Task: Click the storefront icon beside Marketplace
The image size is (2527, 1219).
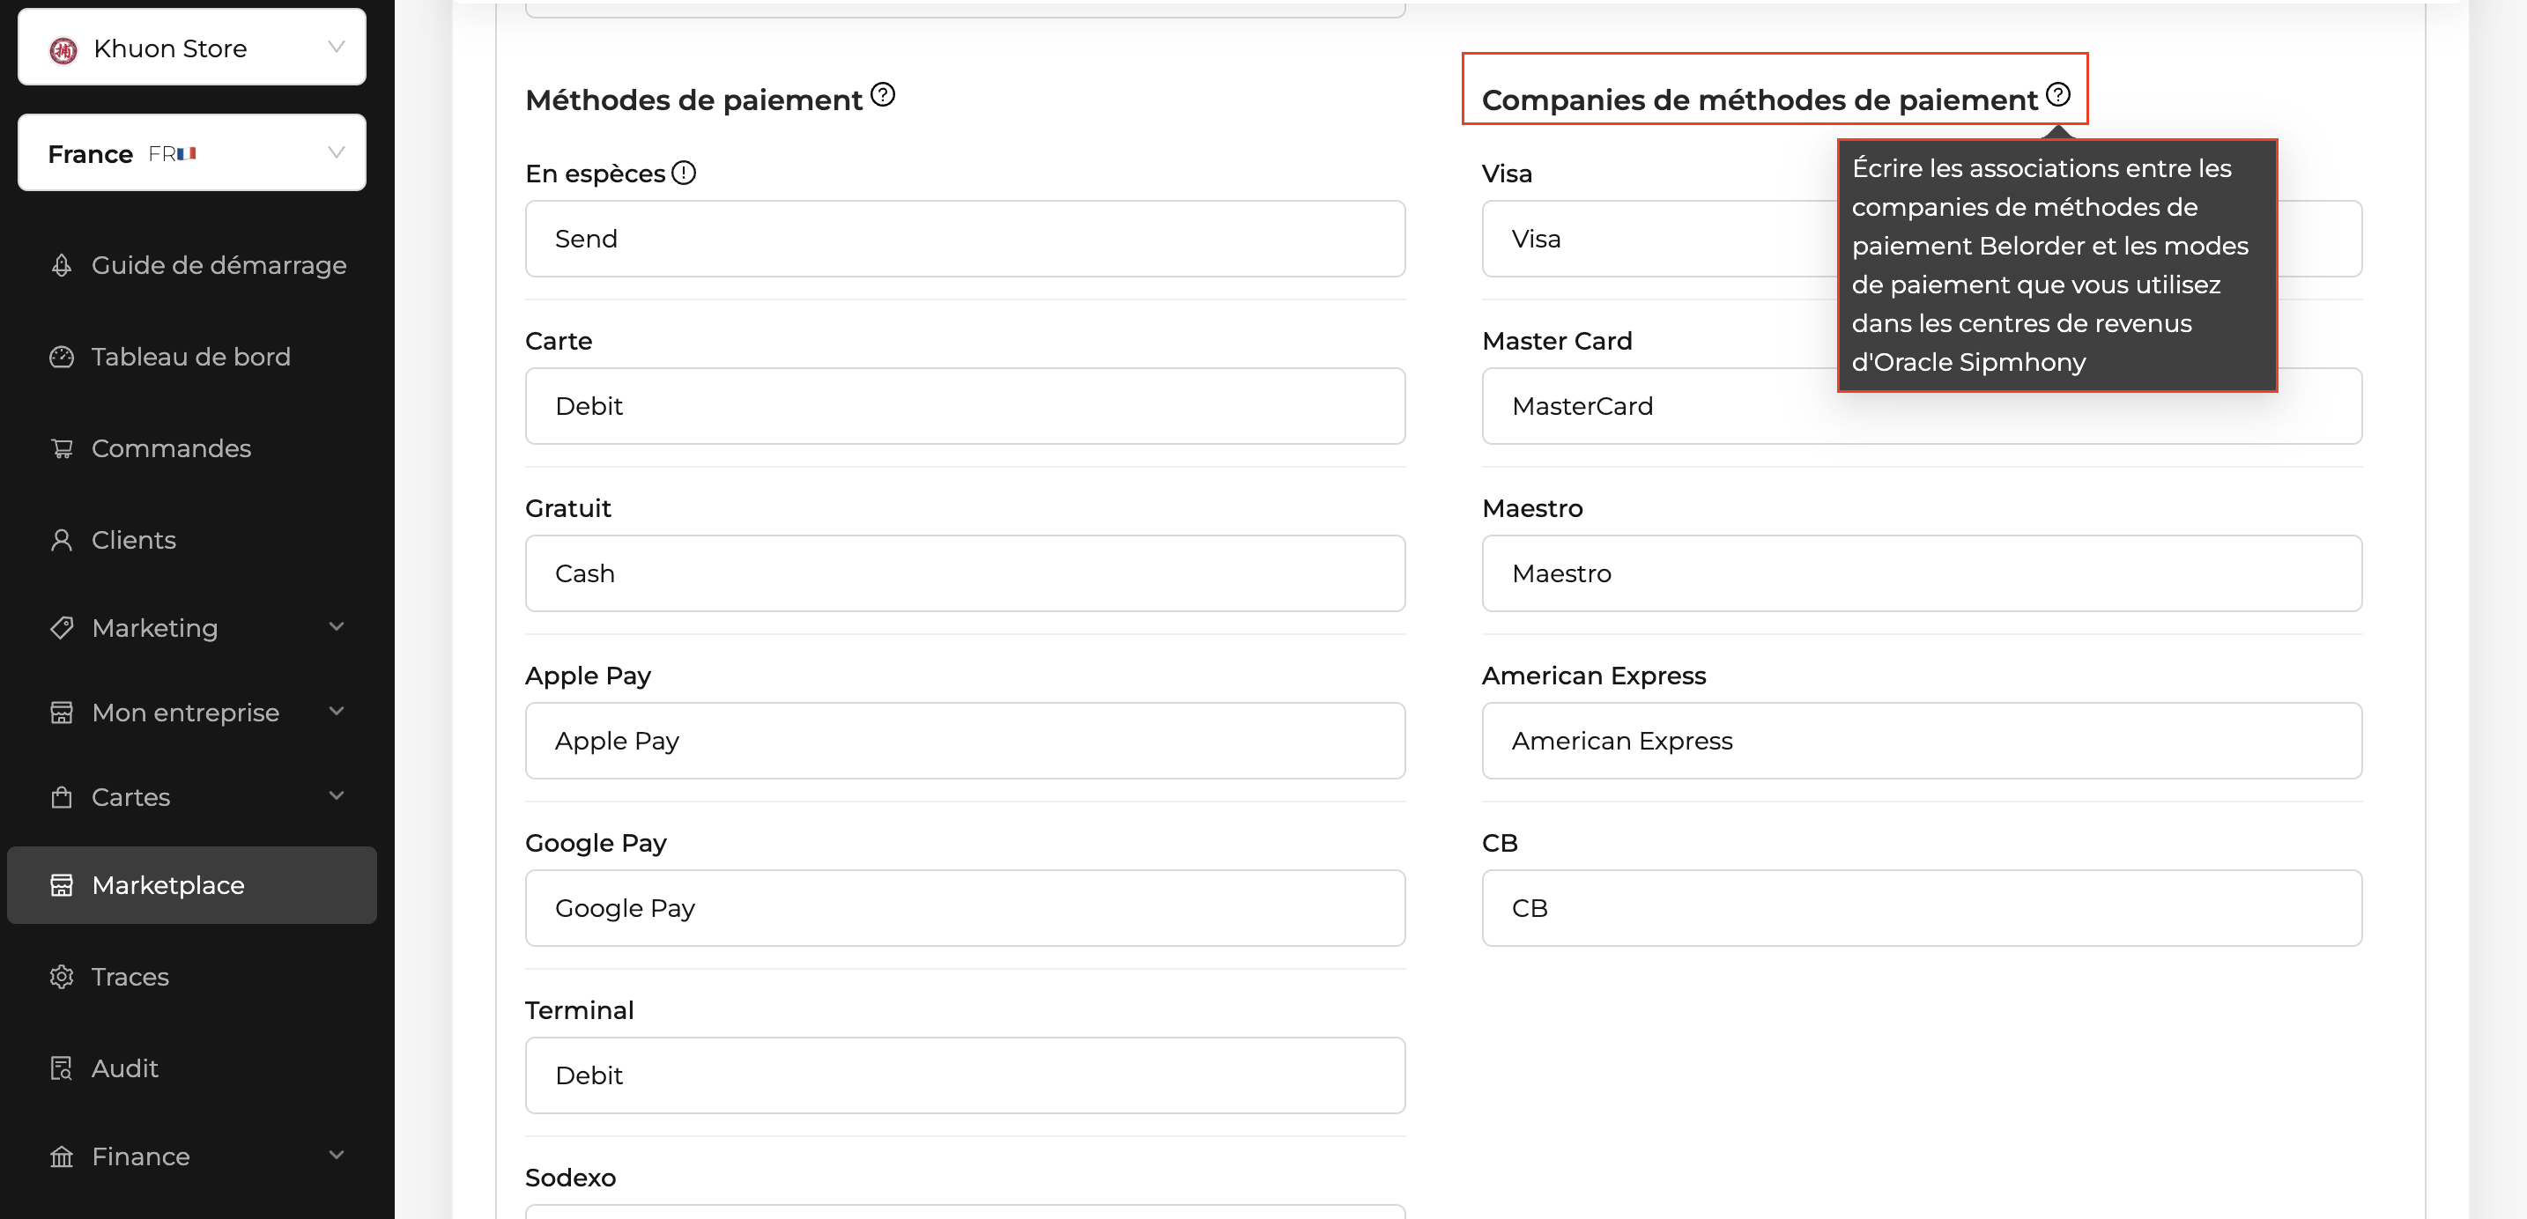Action: click(62, 885)
